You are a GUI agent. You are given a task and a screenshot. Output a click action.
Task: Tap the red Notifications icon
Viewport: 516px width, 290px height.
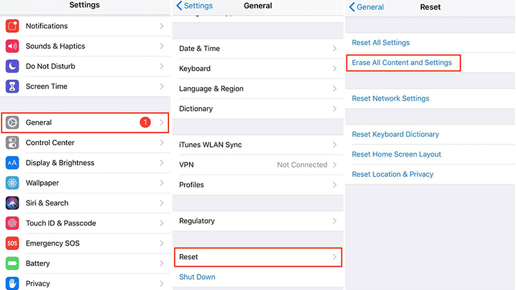pos(12,26)
